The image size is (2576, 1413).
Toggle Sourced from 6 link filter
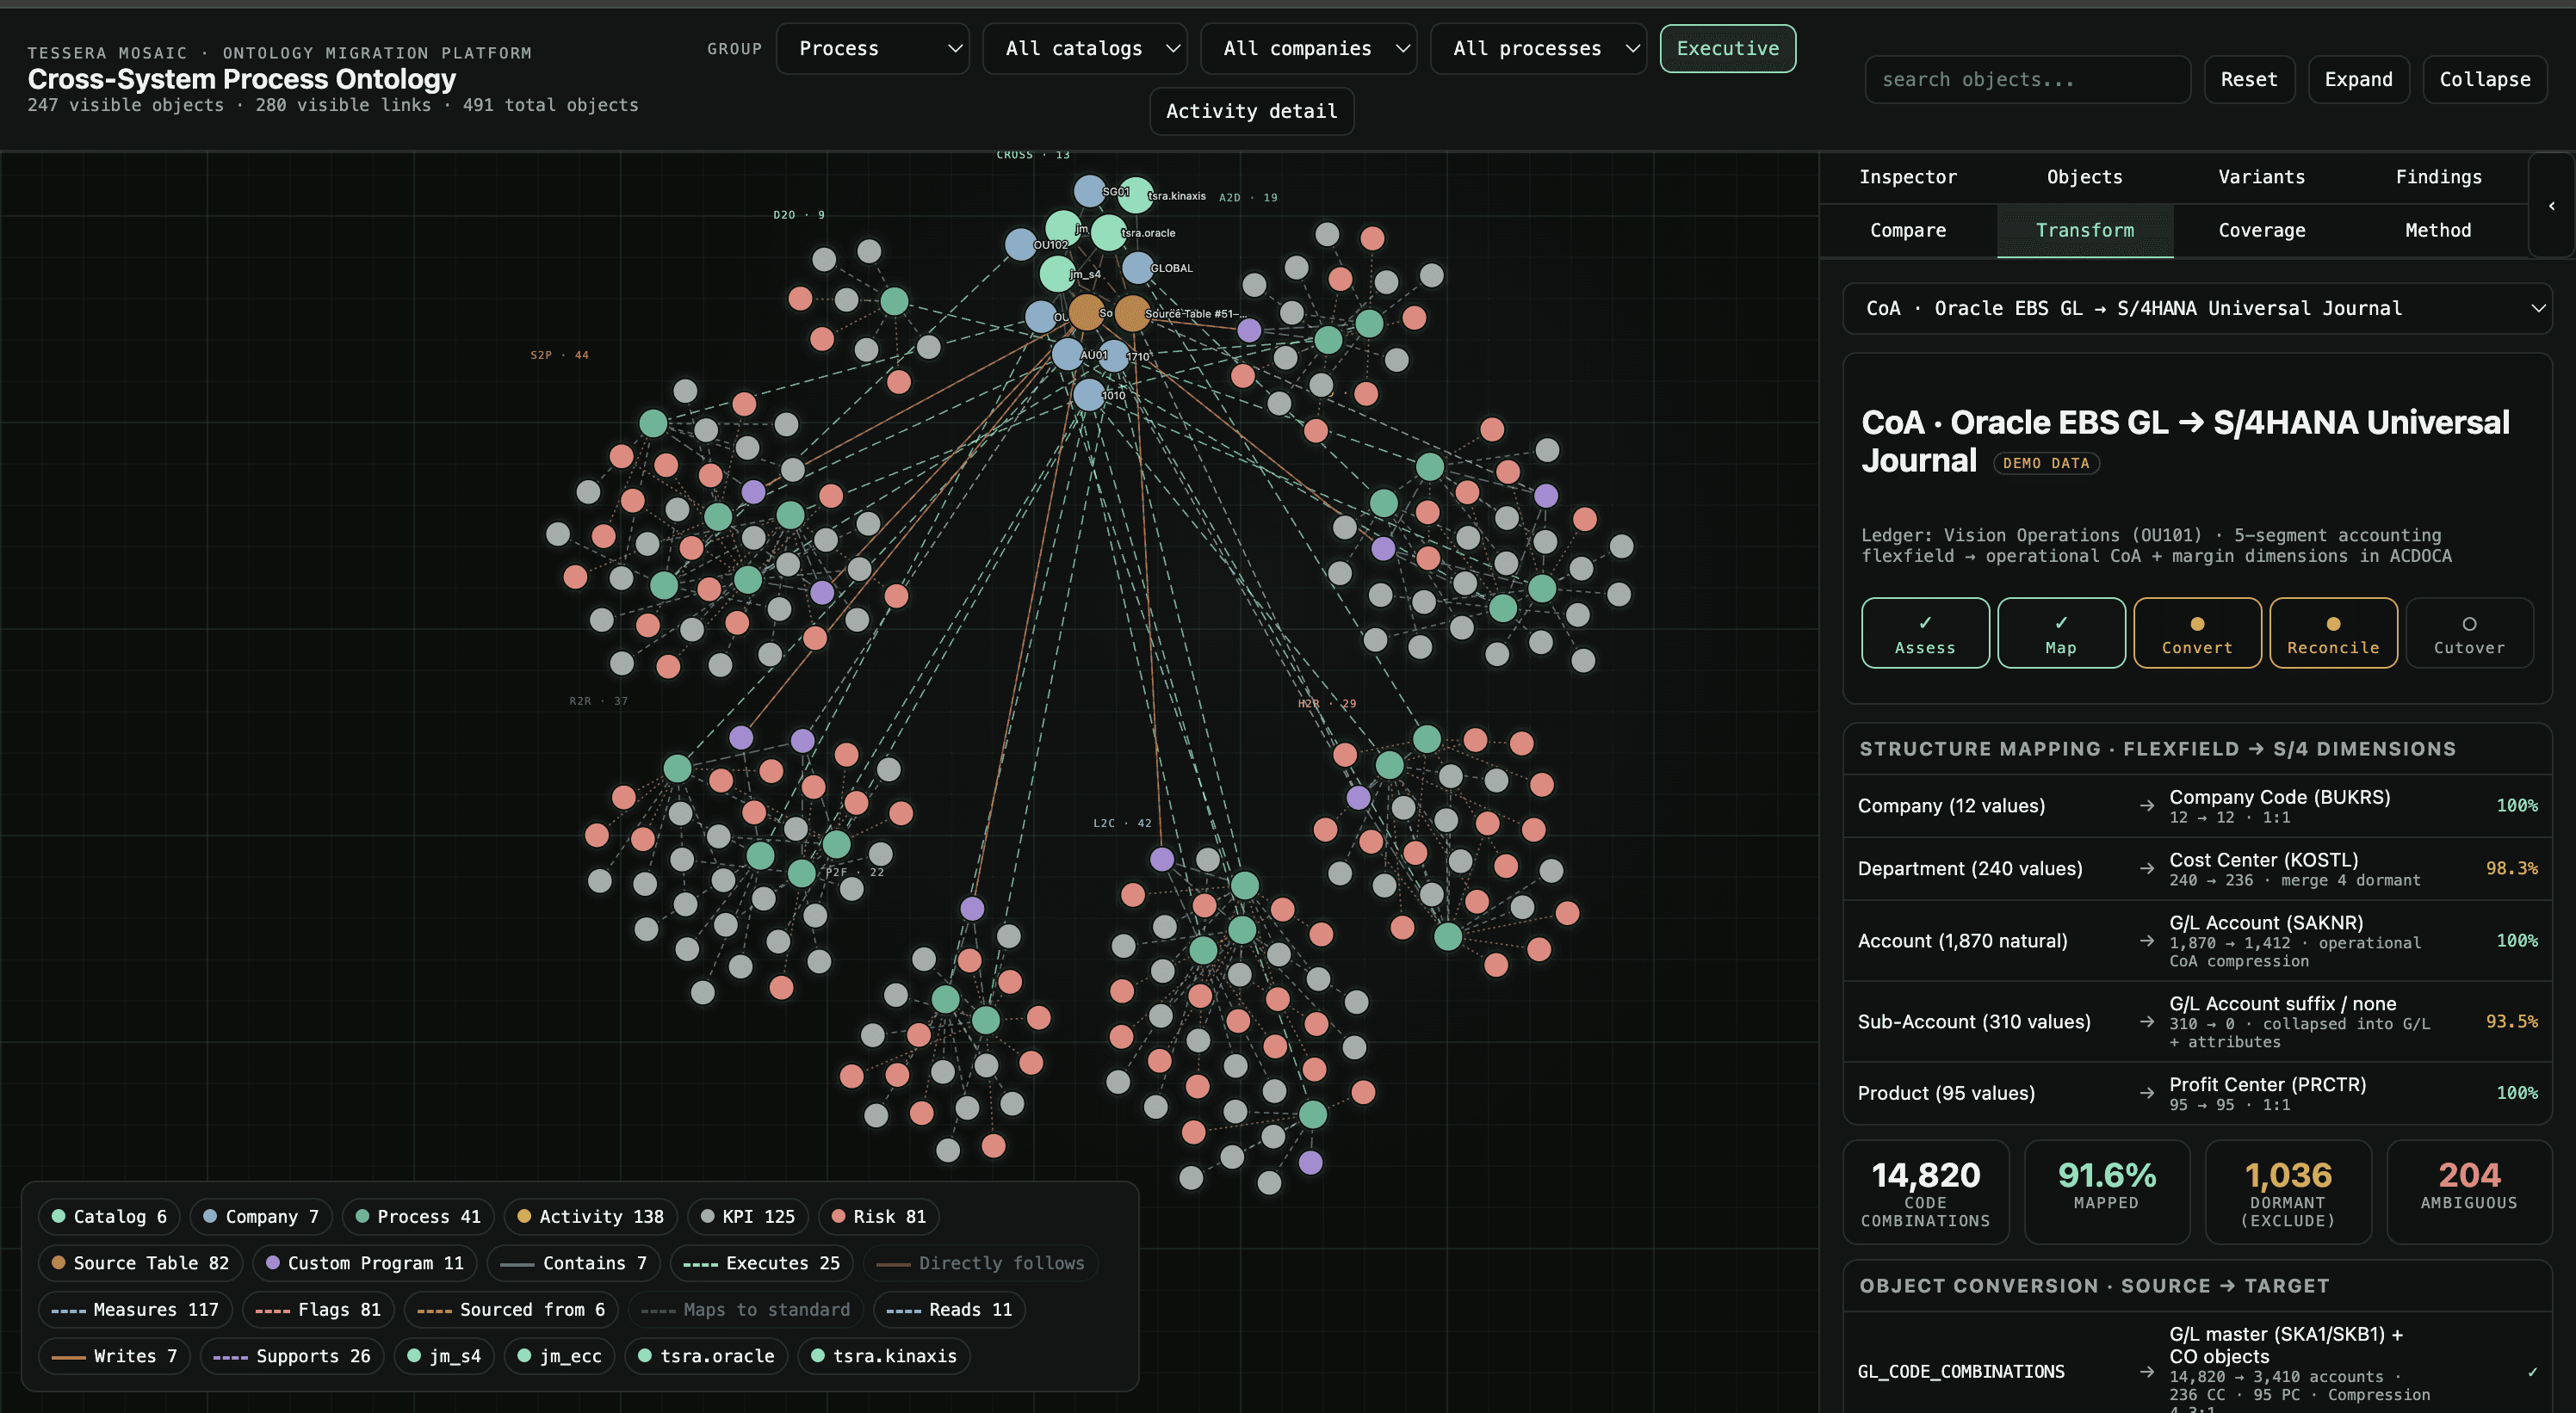(511, 1309)
